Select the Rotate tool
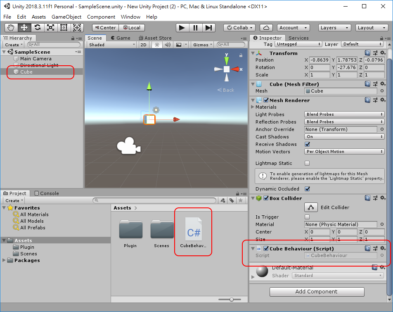The image size is (393, 312). pyautogui.click(x=38, y=28)
